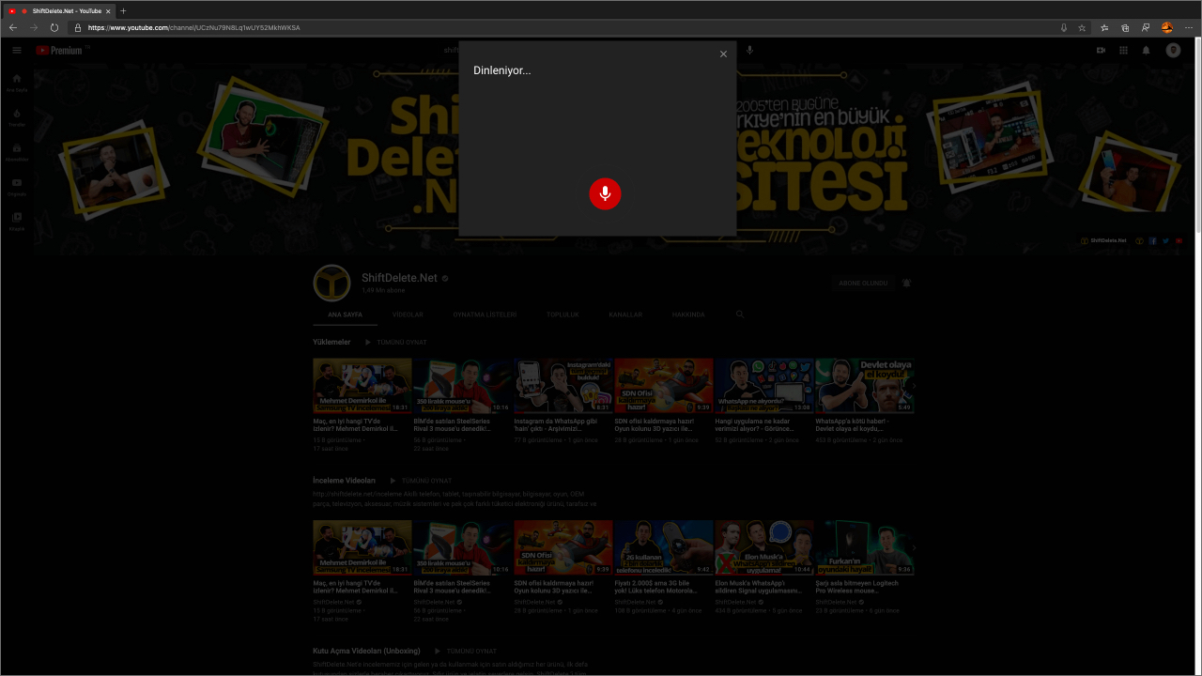
Task: Open the browser favorites list icon
Action: pyautogui.click(x=1104, y=27)
